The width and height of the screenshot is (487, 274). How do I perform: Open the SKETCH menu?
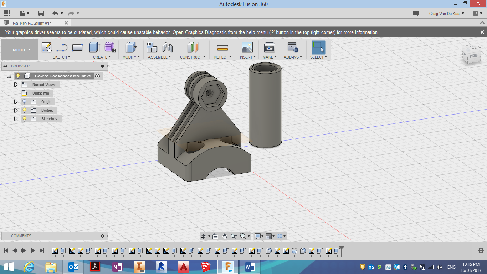61,57
